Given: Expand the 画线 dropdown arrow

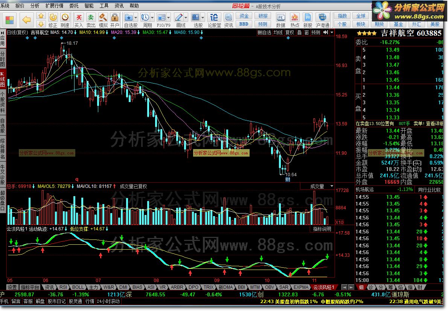Looking at the screenshot, I should tap(186, 17).
